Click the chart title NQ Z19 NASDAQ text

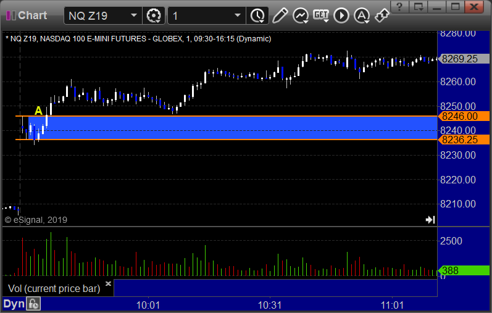tap(138, 39)
